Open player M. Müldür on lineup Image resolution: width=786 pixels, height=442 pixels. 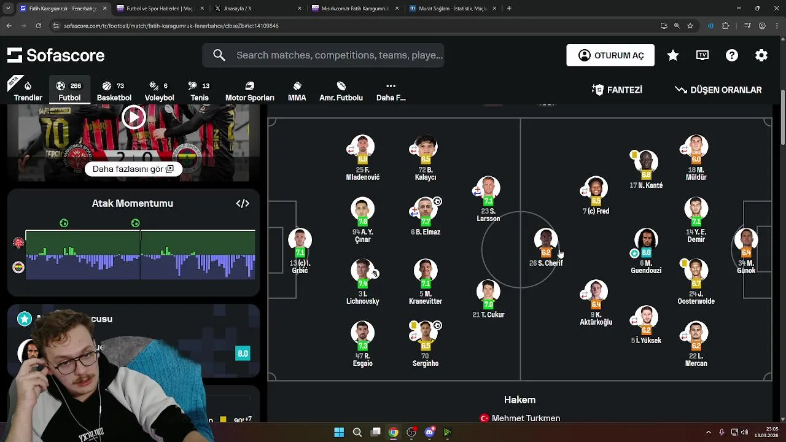(696, 158)
